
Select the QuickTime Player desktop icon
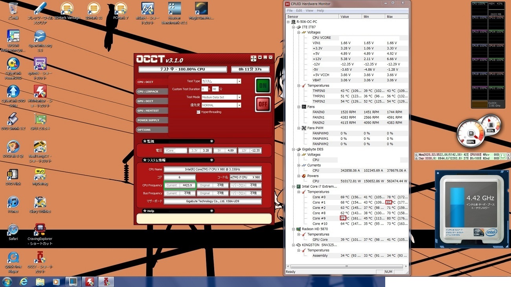(x=13, y=262)
